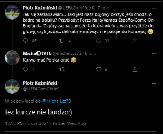Retweet the first tweet about bojowy okrzyk
The height and width of the screenshot is (134, 163).
click(x=62, y=41)
